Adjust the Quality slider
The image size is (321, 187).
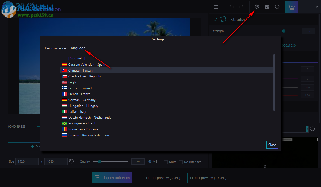click(100, 161)
